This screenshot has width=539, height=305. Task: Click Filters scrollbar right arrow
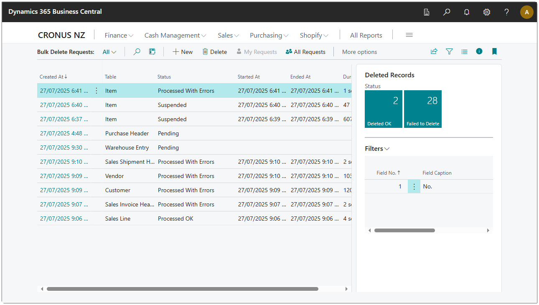(x=488, y=230)
